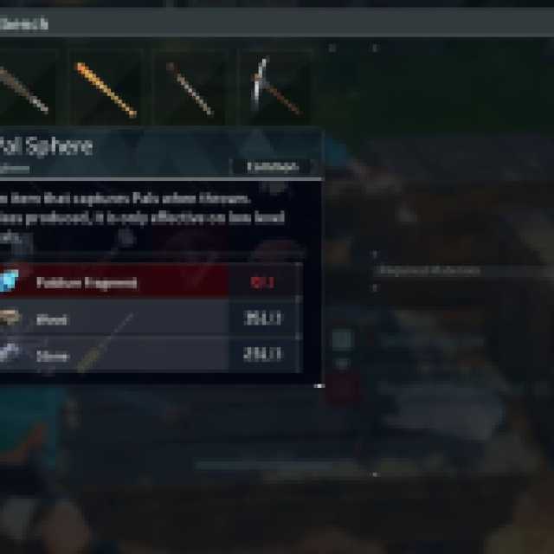Select the red Paldium Fragment material row
This screenshot has height=554, width=554.
coord(150,280)
